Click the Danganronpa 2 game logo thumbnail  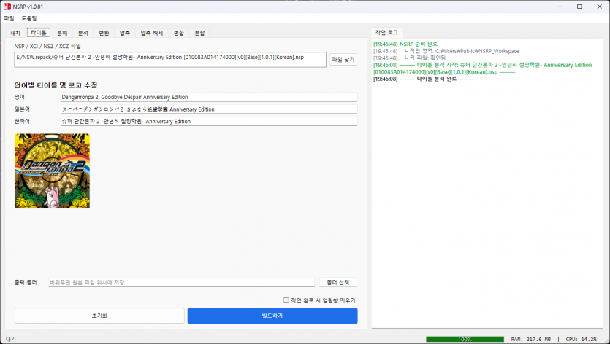coord(53,171)
